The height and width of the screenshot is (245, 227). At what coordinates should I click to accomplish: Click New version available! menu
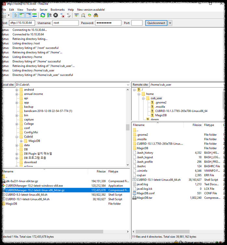pyautogui.click(x=91, y=10)
